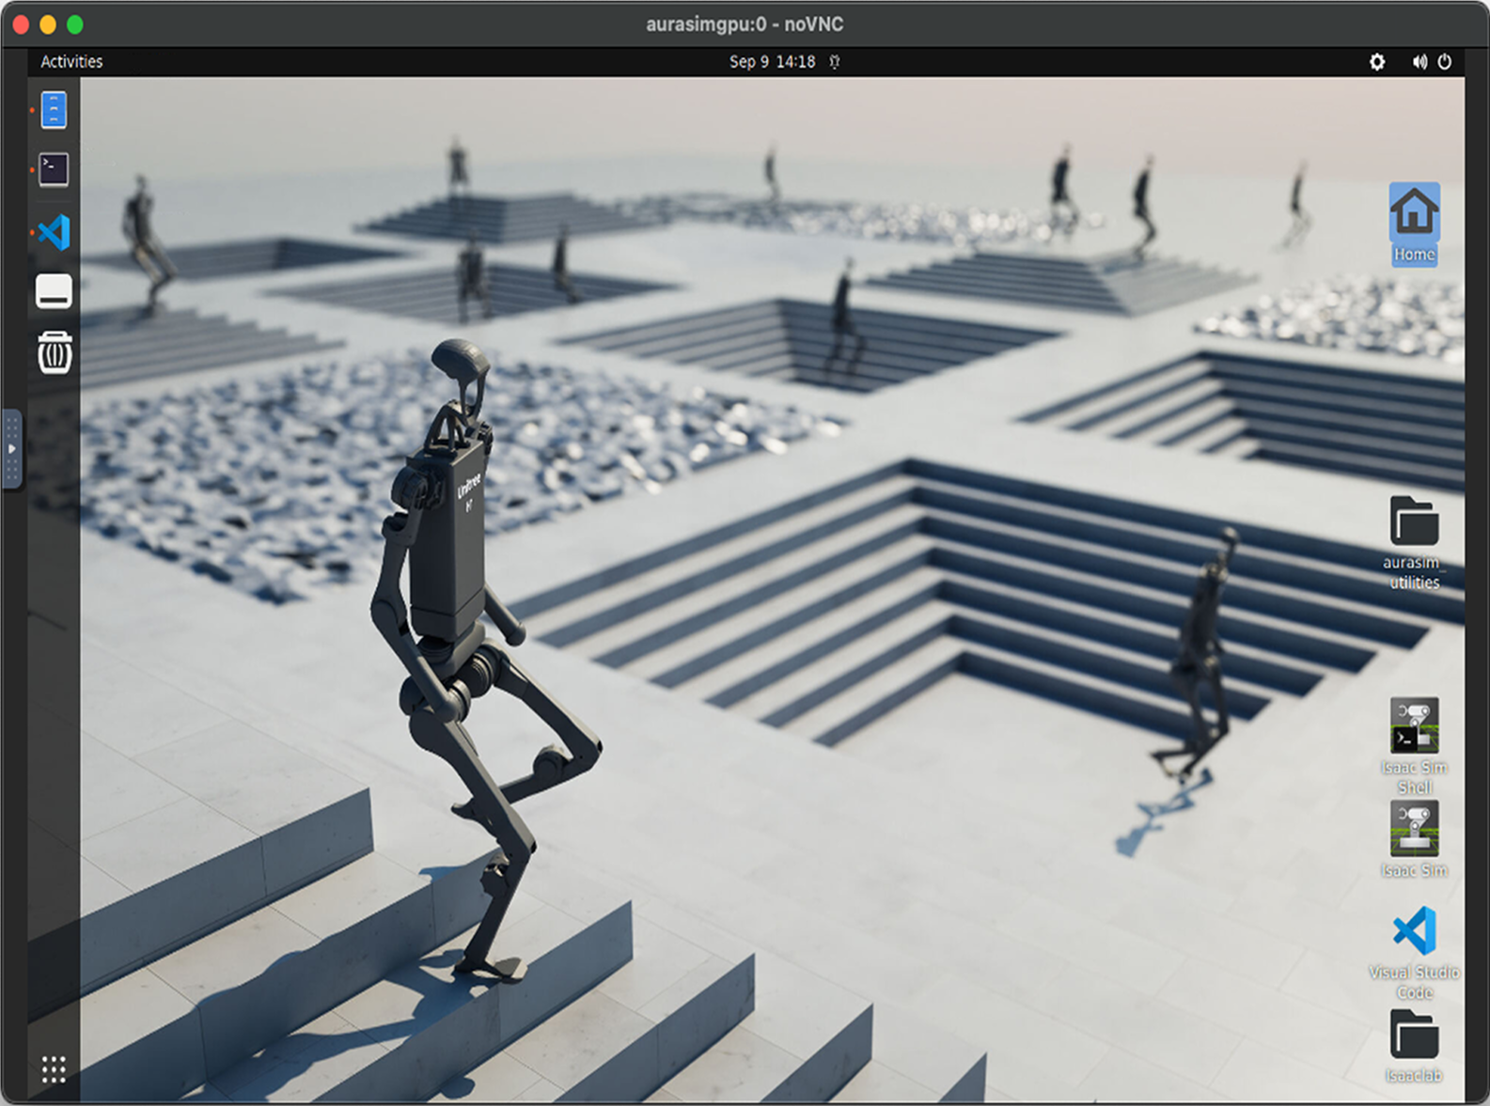Screen dimensions: 1490x1106
Task: Open the aurasim_utilities desktop folder
Action: pyautogui.click(x=1414, y=543)
